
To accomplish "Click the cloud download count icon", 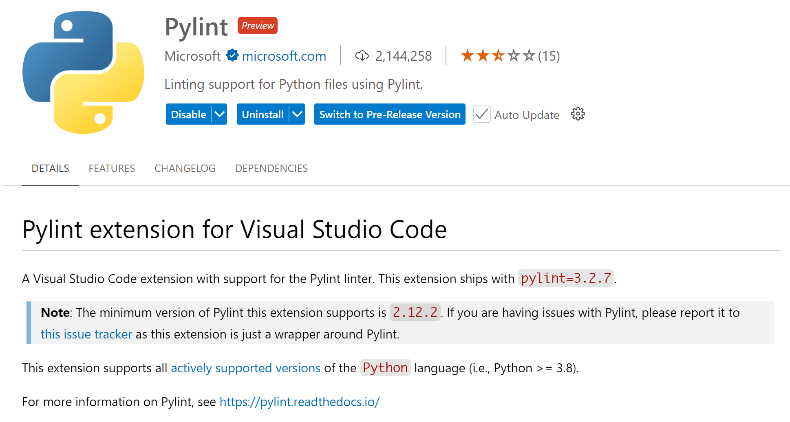I will click(x=362, y=56).
